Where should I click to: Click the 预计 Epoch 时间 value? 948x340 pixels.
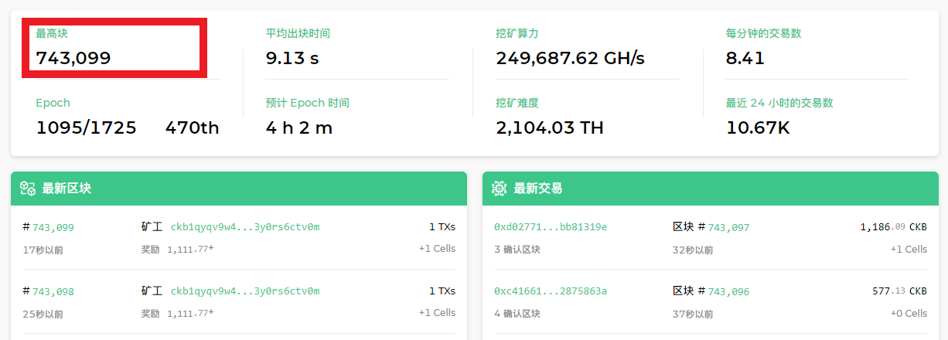point(299,127)
